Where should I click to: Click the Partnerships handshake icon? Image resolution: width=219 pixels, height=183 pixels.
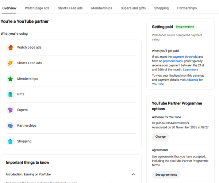tap(10, 126)
